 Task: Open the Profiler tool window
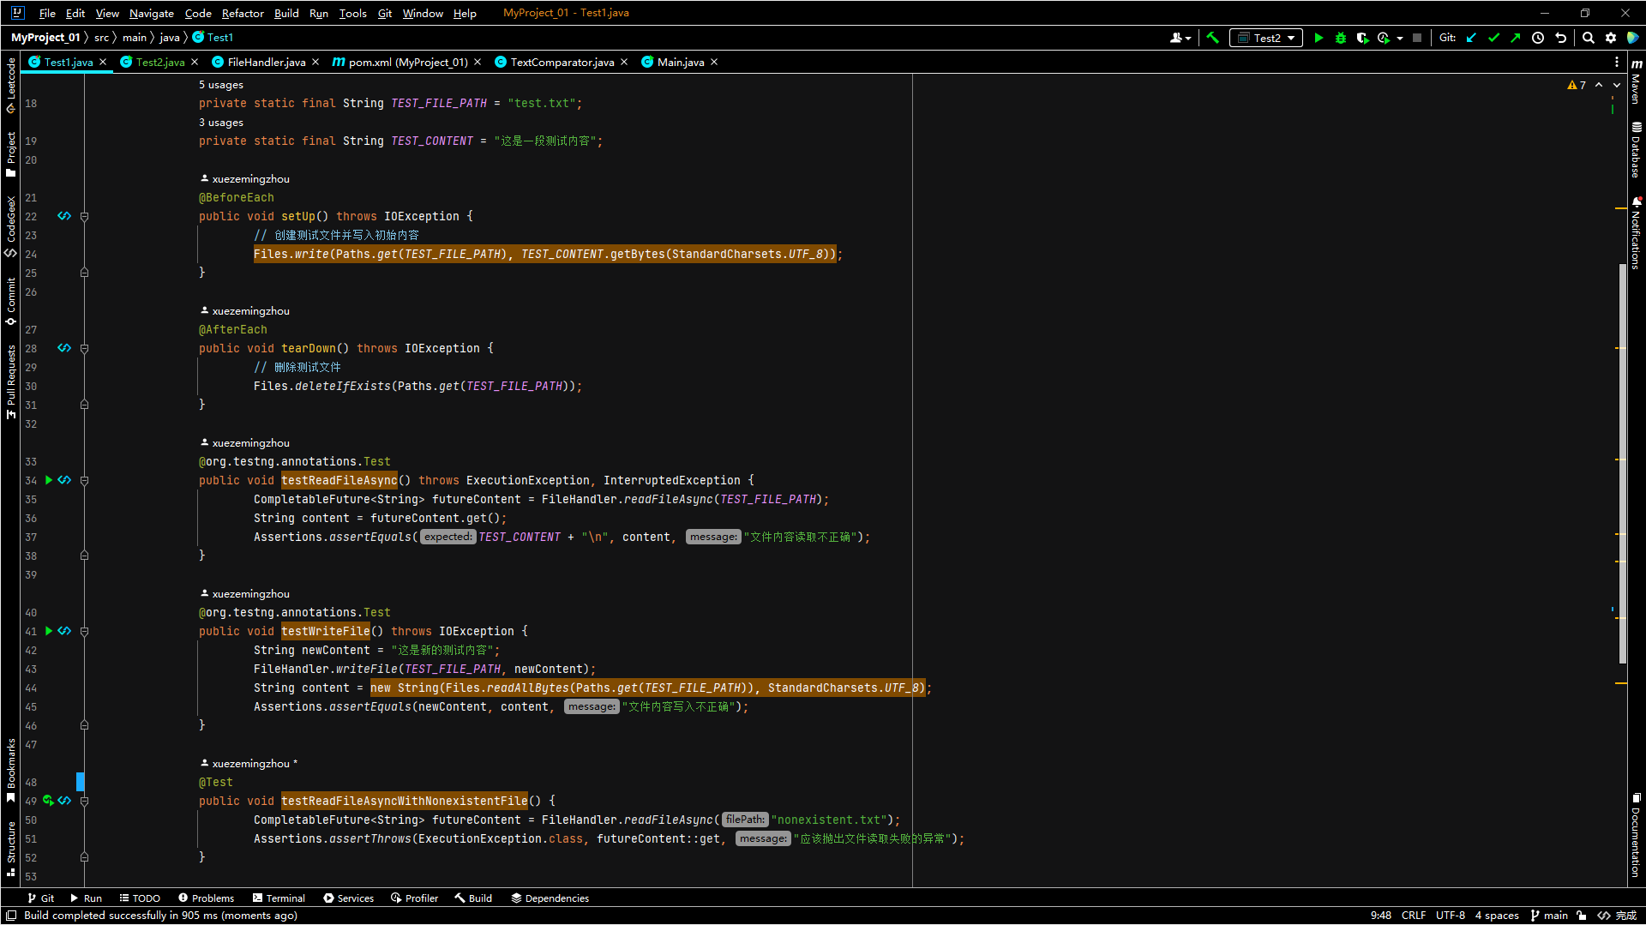pyautogui.click(x=414, y=898)
